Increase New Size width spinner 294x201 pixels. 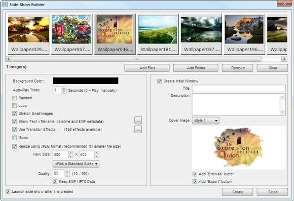[x=70, y=153]
